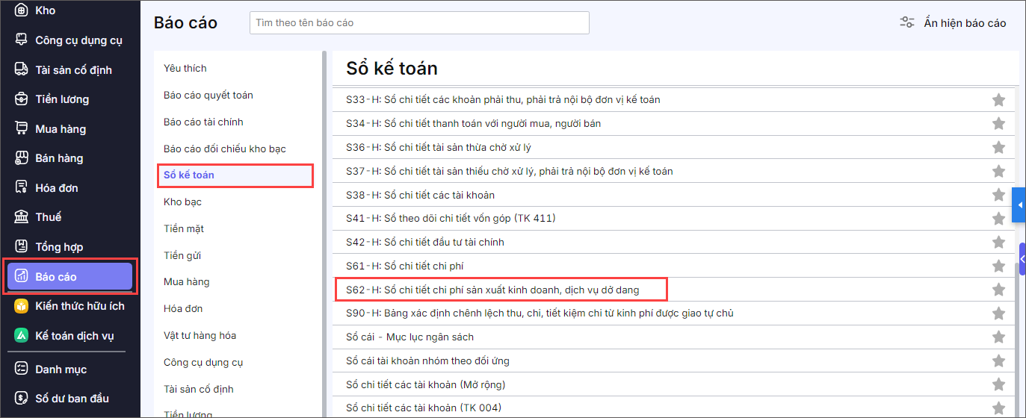Mark Sổ cái - Mục lục ngân sách favorite

pyautogui.click(x=998, y=337)
